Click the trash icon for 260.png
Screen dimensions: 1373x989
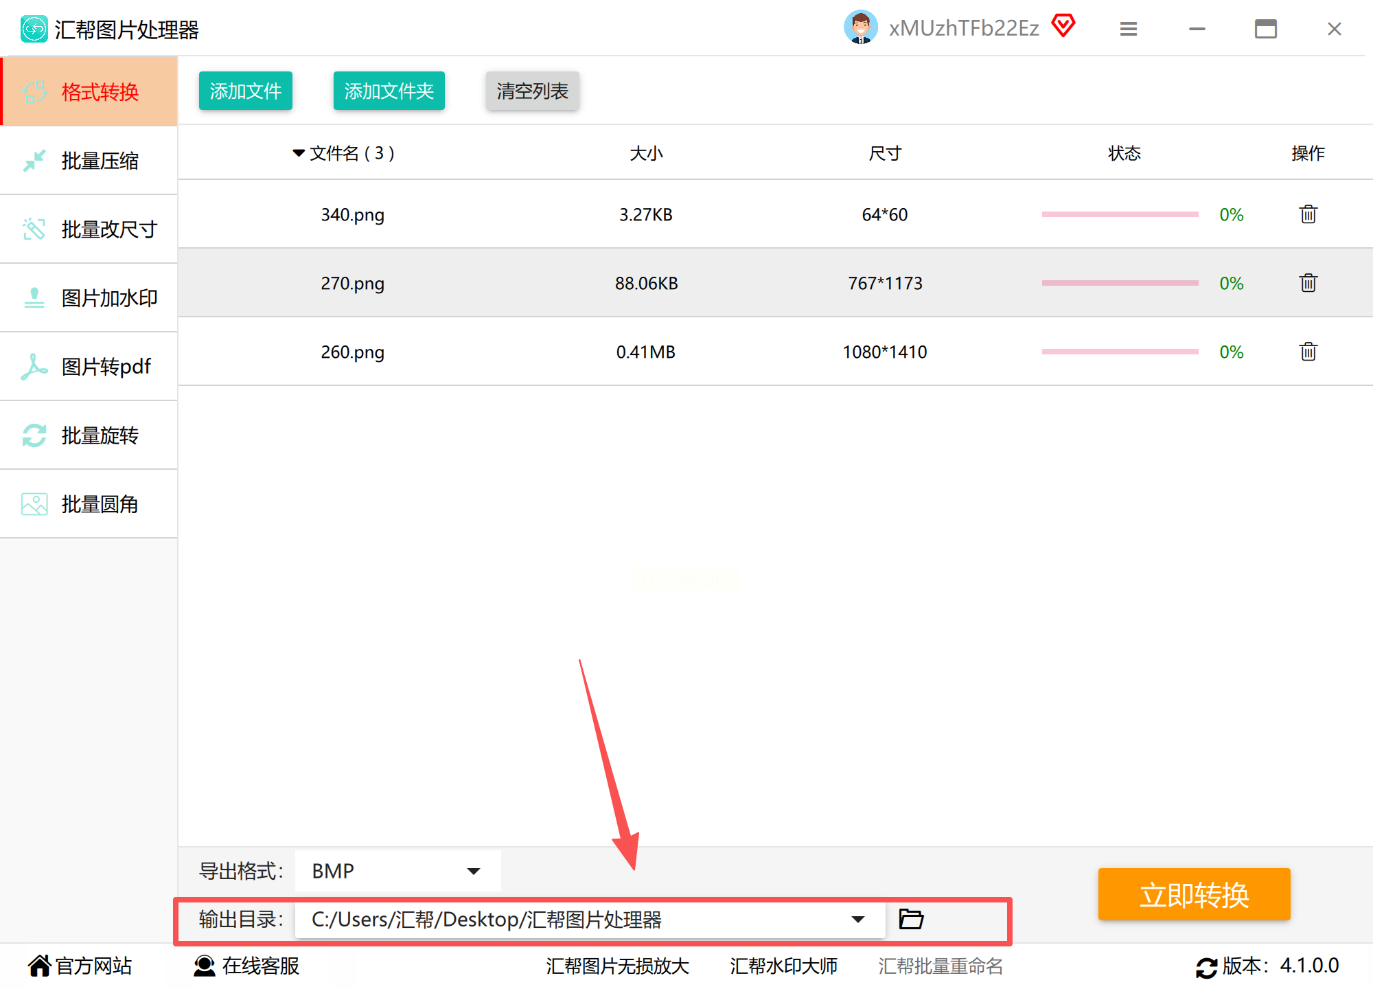[1308, 352]
